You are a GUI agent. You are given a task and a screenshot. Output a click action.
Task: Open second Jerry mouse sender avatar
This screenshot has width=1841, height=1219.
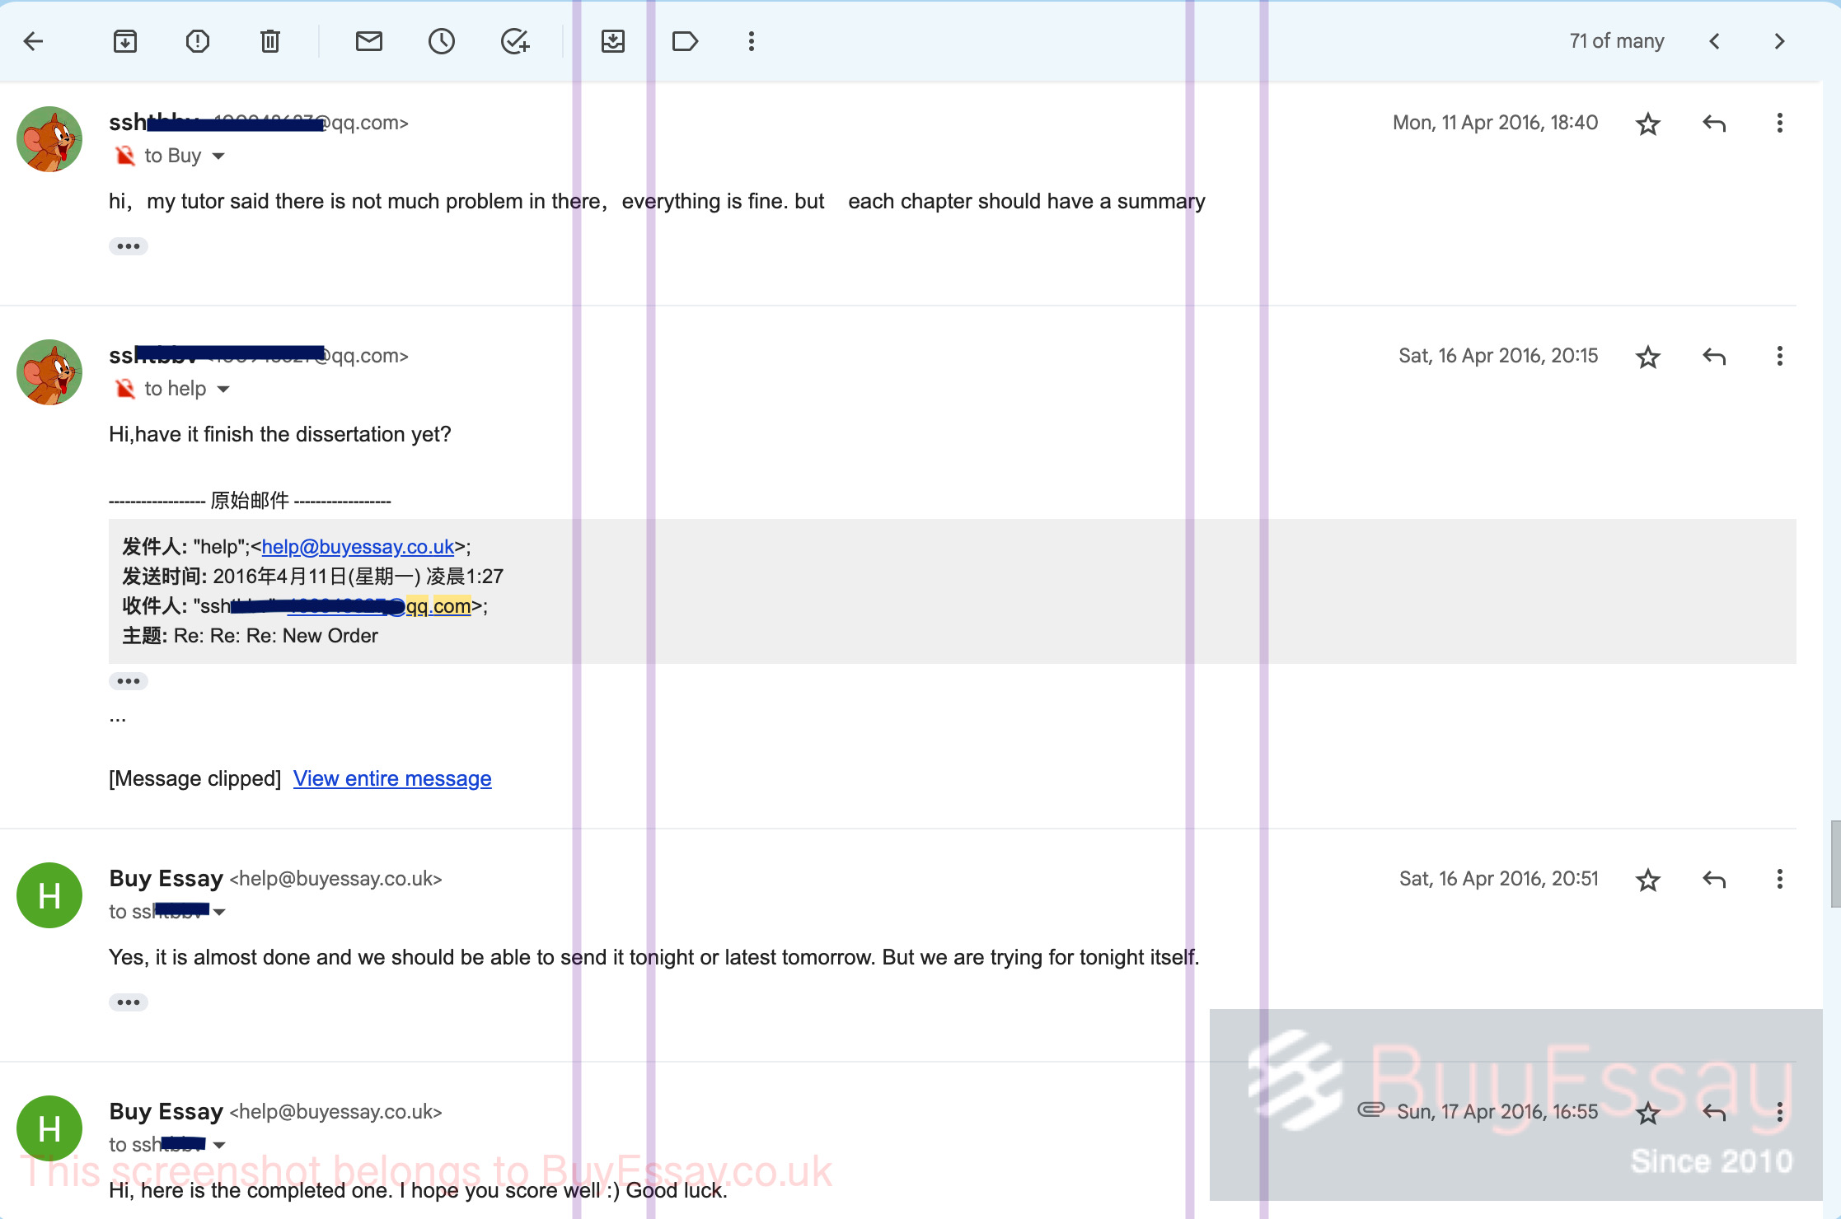coord(49,372)
